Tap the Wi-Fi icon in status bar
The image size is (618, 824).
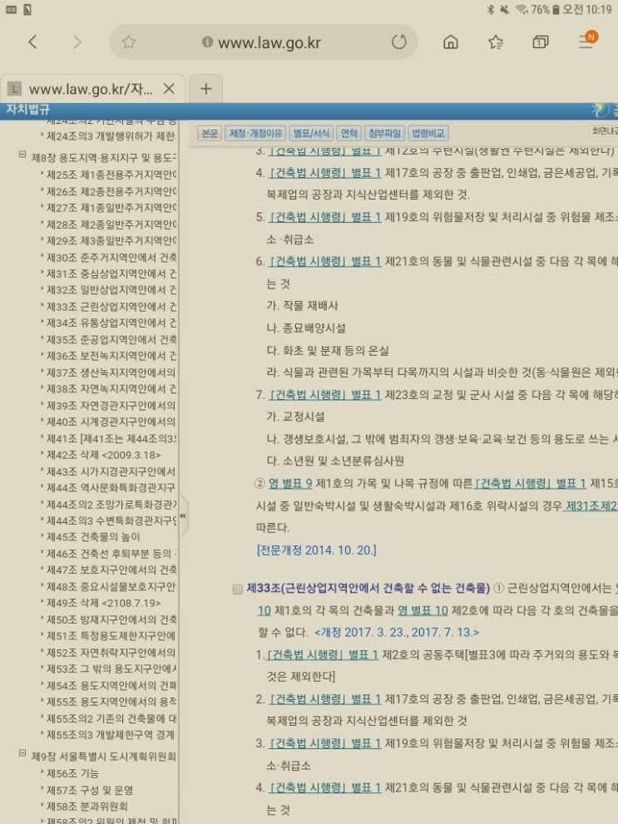[522, 9]
